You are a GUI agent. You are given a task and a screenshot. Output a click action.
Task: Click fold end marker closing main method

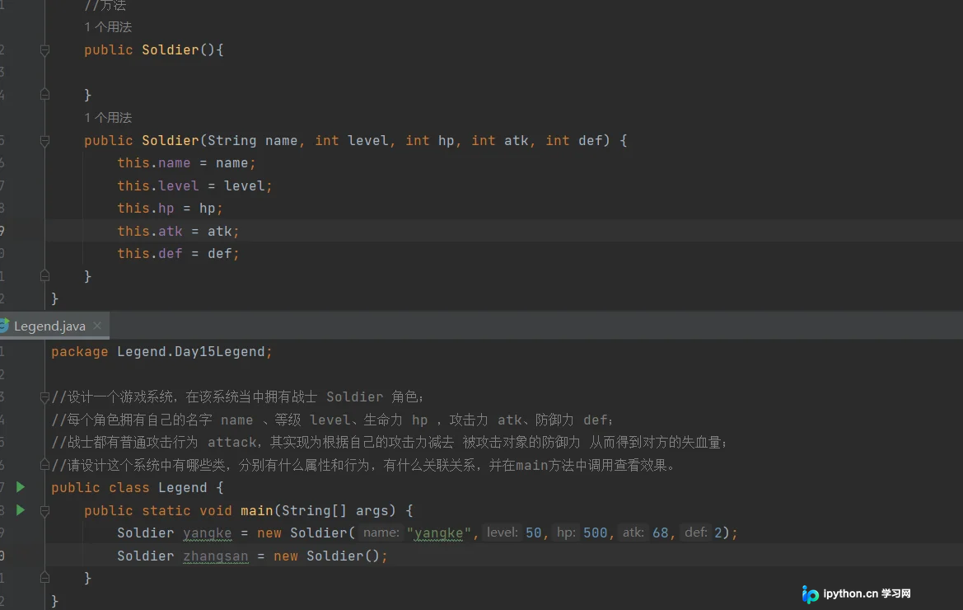pos(44,578)
